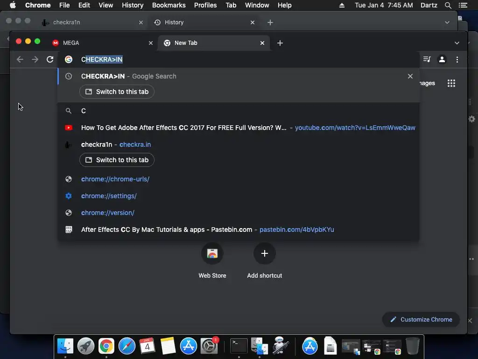
Task: Click Switch to this tab under checkra1n
Action: click(117, 160)
